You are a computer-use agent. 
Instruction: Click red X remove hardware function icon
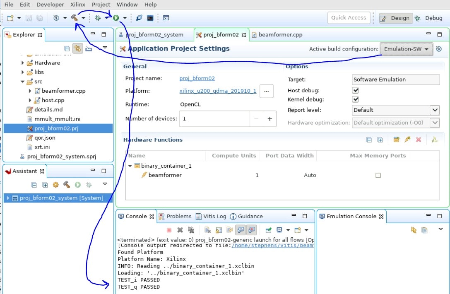(x=419, y=140)
